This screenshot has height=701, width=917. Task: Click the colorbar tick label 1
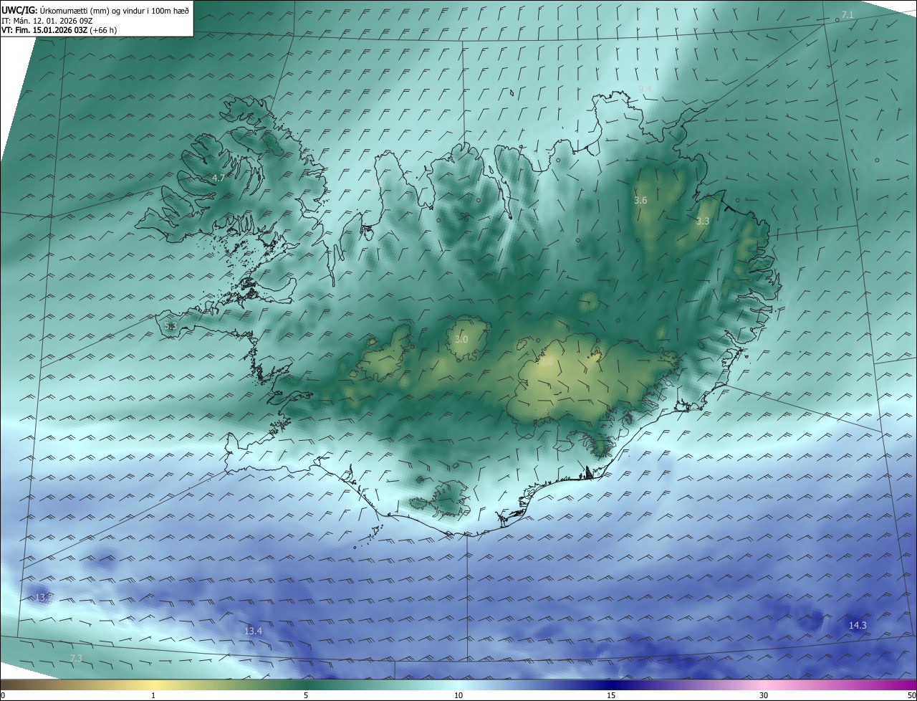(x=153, y=695)
